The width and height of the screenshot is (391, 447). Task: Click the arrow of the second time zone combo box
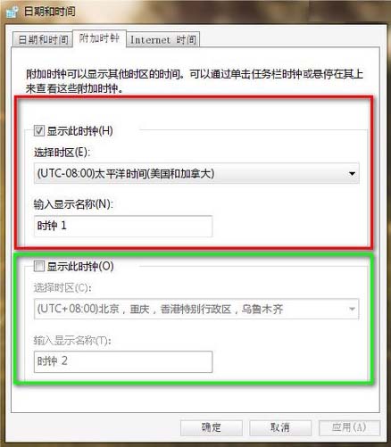[x=352, y=309]
